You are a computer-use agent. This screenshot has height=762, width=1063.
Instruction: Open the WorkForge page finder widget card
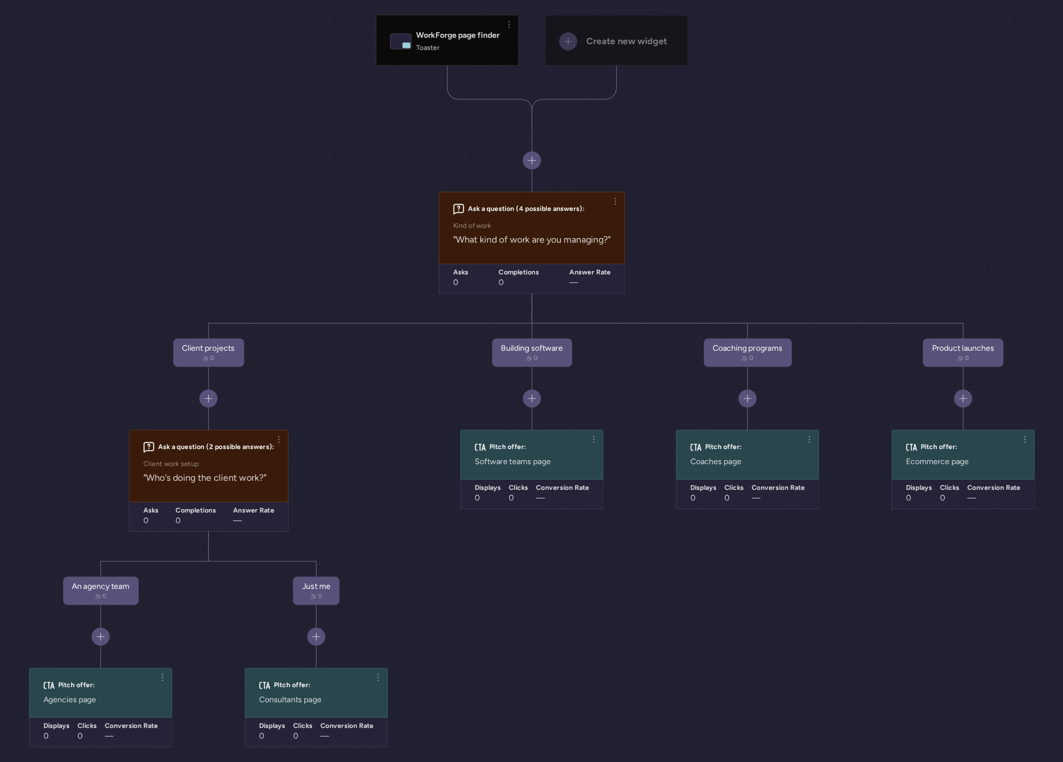447,40
